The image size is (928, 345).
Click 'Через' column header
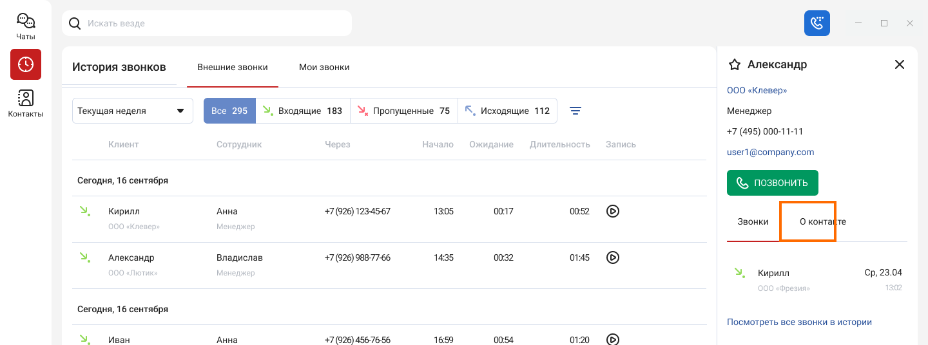338,144
